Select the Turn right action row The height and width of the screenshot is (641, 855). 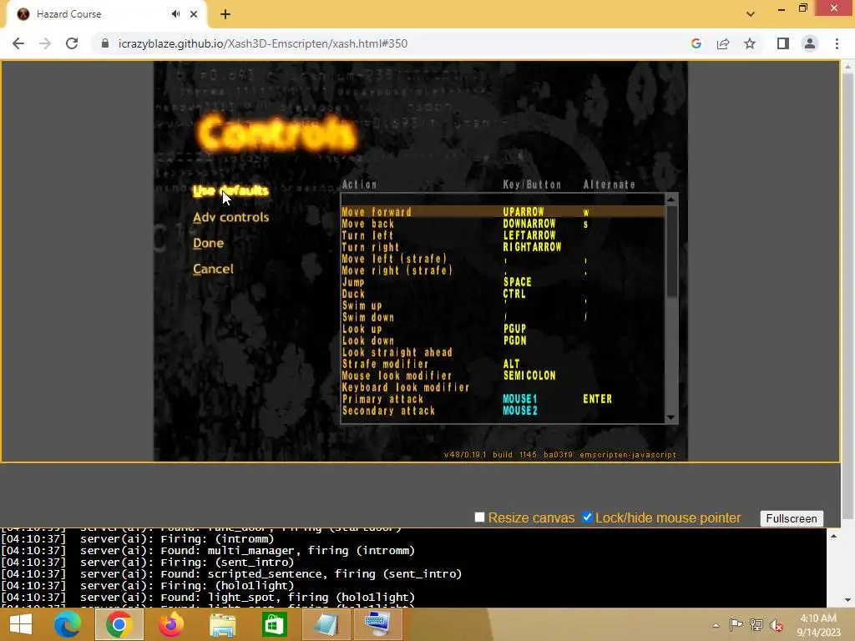coord(503,247)
